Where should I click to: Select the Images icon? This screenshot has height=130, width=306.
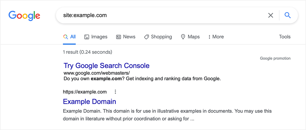coord(87,37)
